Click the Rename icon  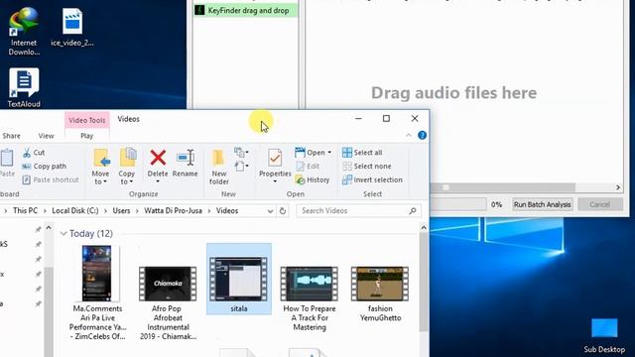click(186, 158)
